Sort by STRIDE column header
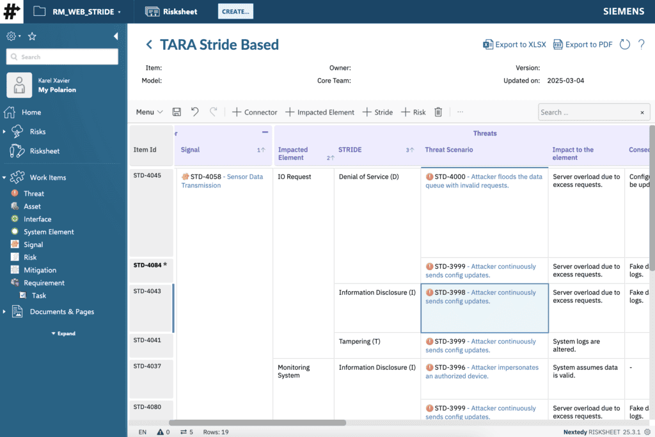This screenshot has width=655, height=437. (350, 150)
